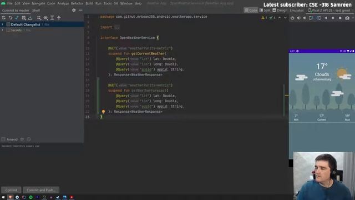Click the Rollback icon in Commit toolbar

[x=10, y=18]
